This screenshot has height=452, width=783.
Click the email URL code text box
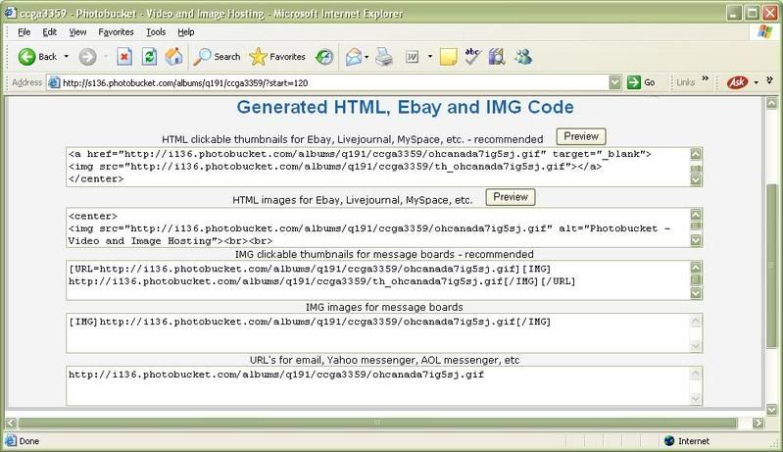click(377, 386)
